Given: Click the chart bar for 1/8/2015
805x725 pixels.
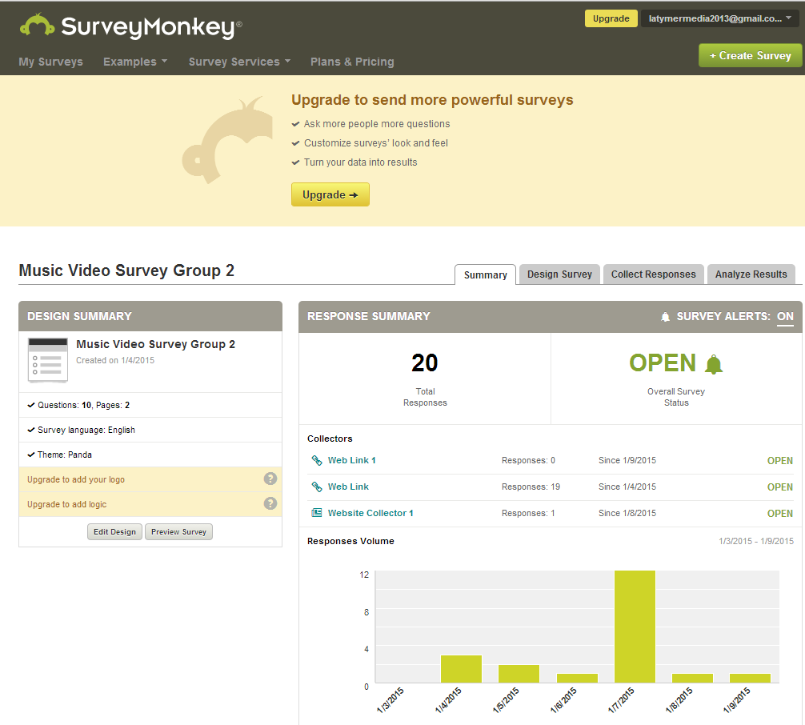Looking at the screenshot, I should point(692,679).
